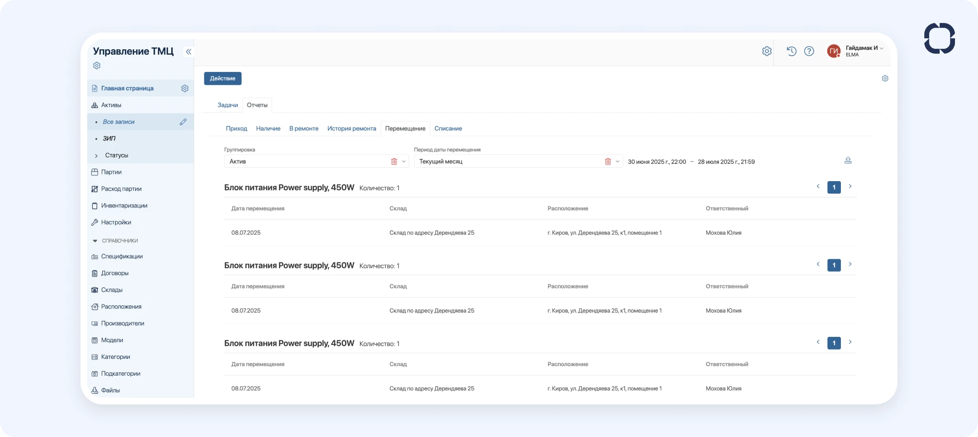The width and height of the screenshot is (978, 437).
Task: Open the gear settings beside Главная страница
Action: (185, 89)
